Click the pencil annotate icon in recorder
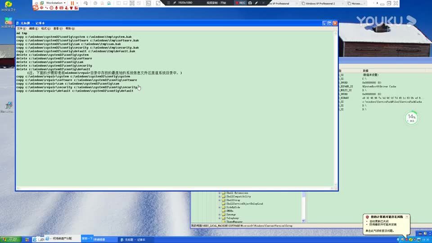Image resolution: width=432 pixels, height=243 pixels. (256, 3)
